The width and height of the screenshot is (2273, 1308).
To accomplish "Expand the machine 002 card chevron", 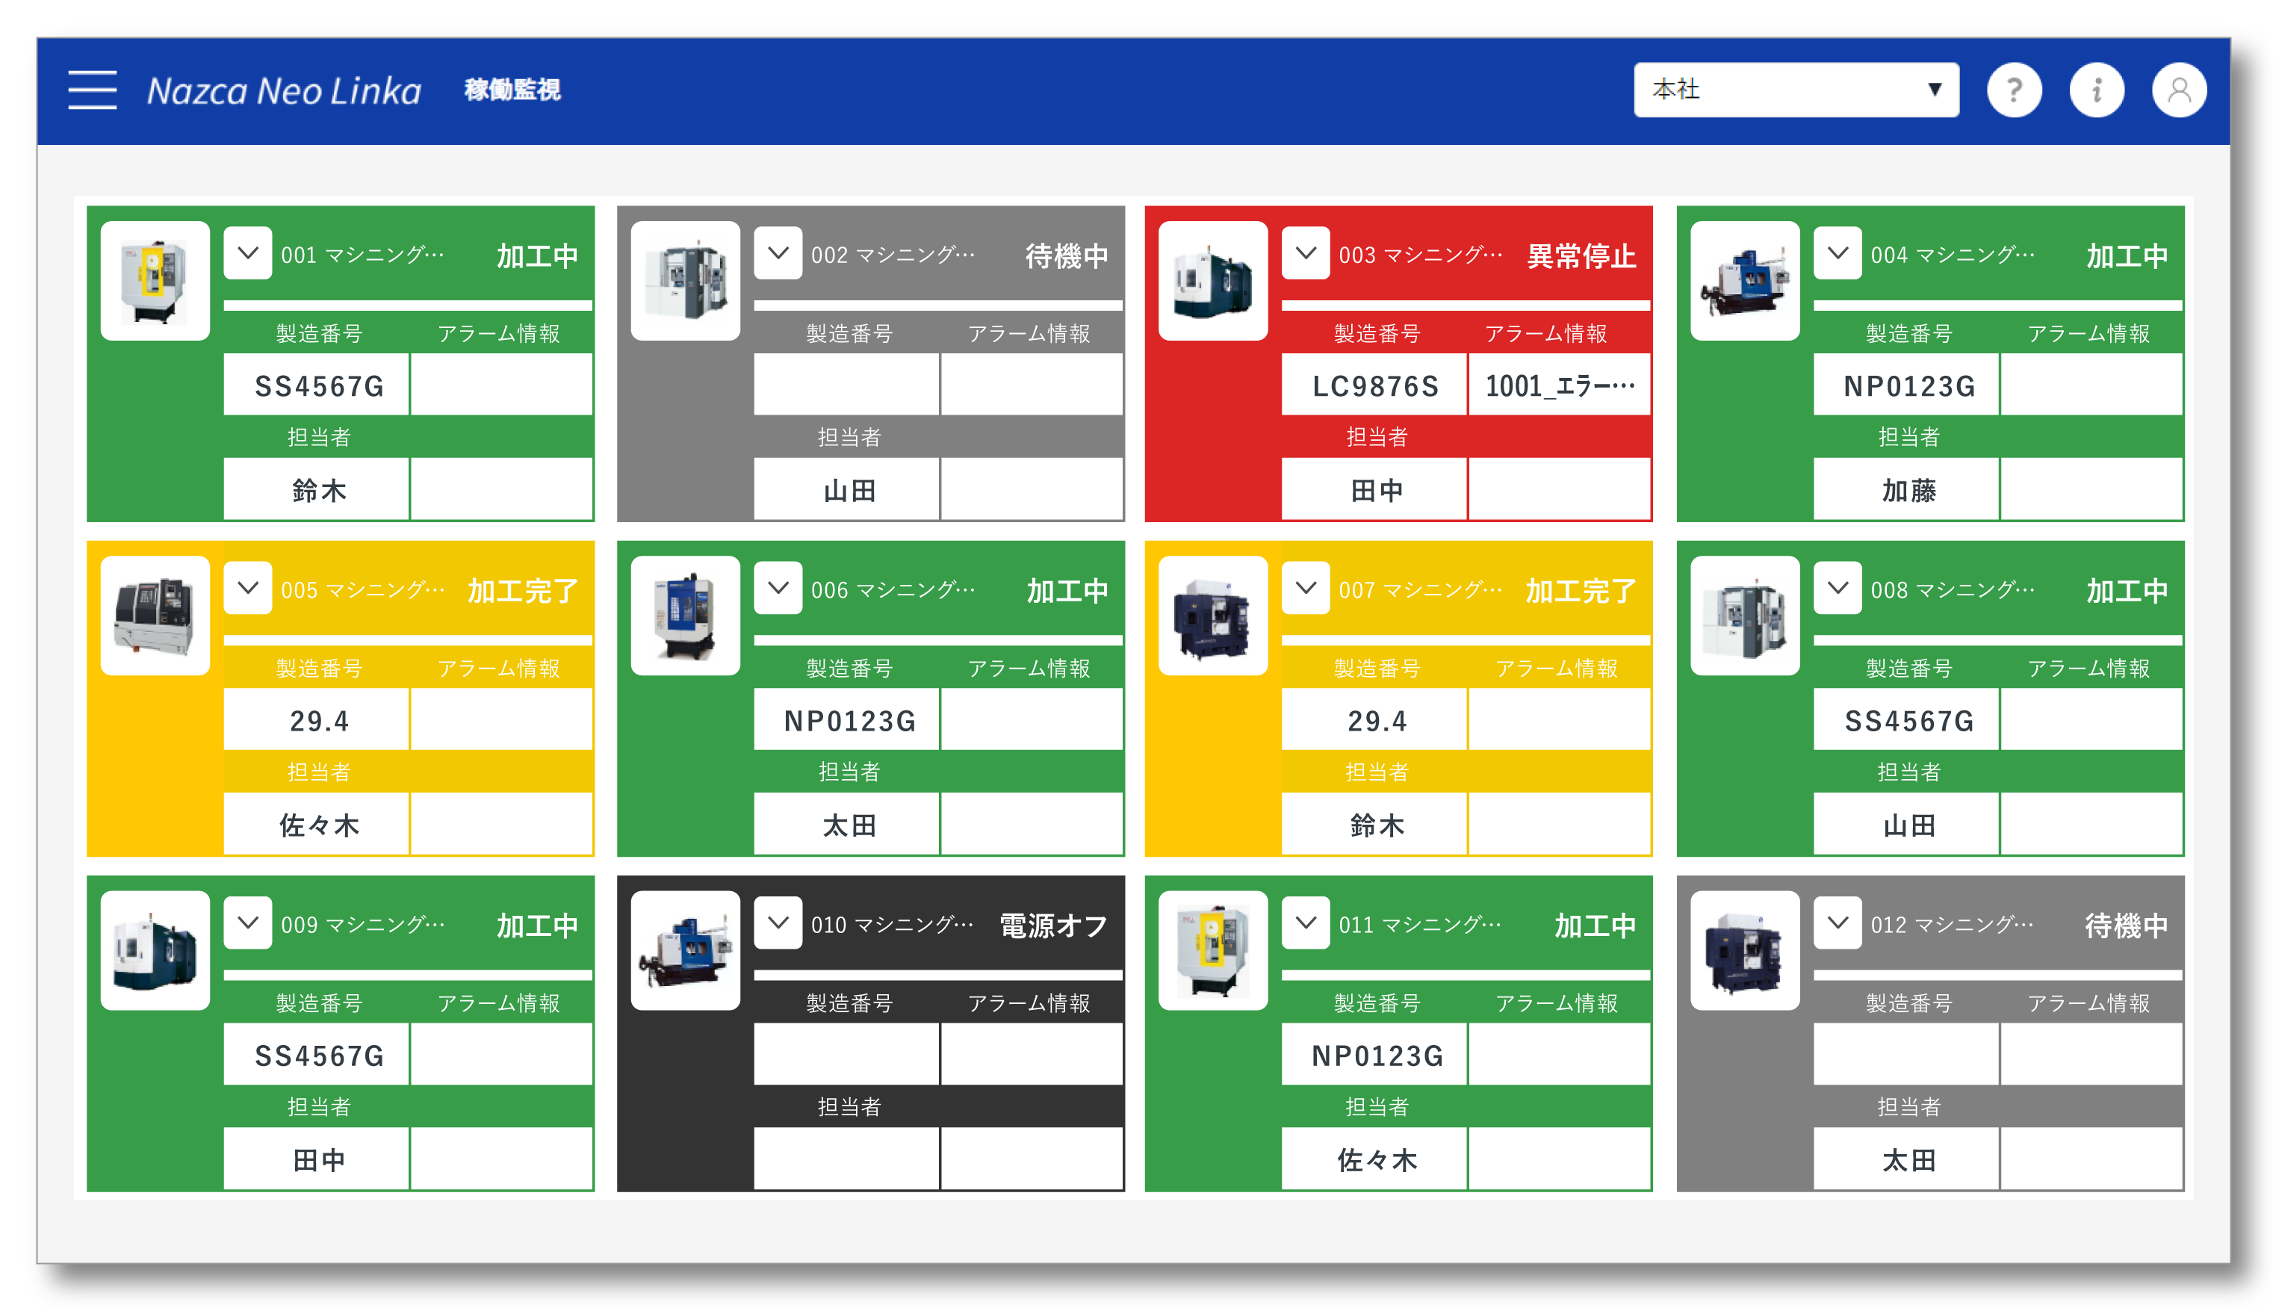I will (778, 253).
